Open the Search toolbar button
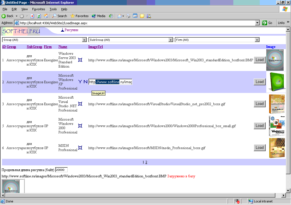 [x=59, y=16]
